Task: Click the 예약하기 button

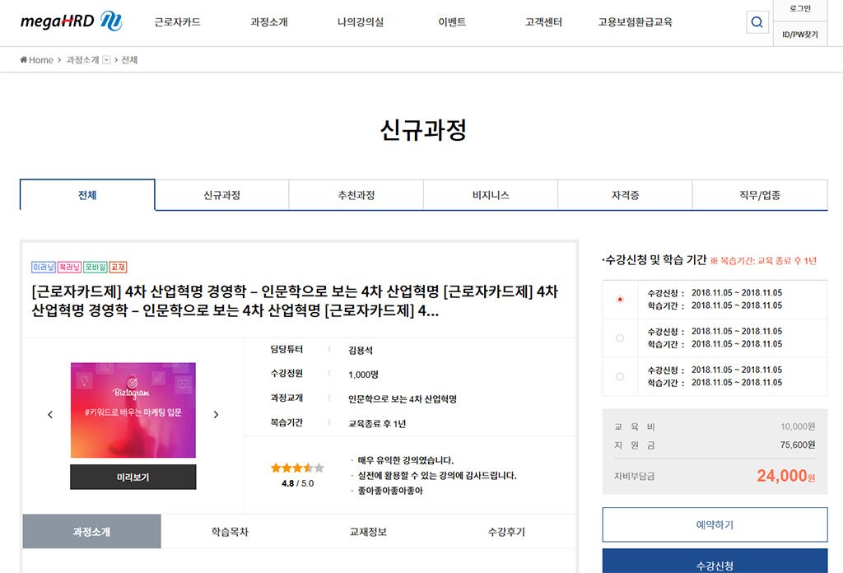Action: [x=715, y=524]
